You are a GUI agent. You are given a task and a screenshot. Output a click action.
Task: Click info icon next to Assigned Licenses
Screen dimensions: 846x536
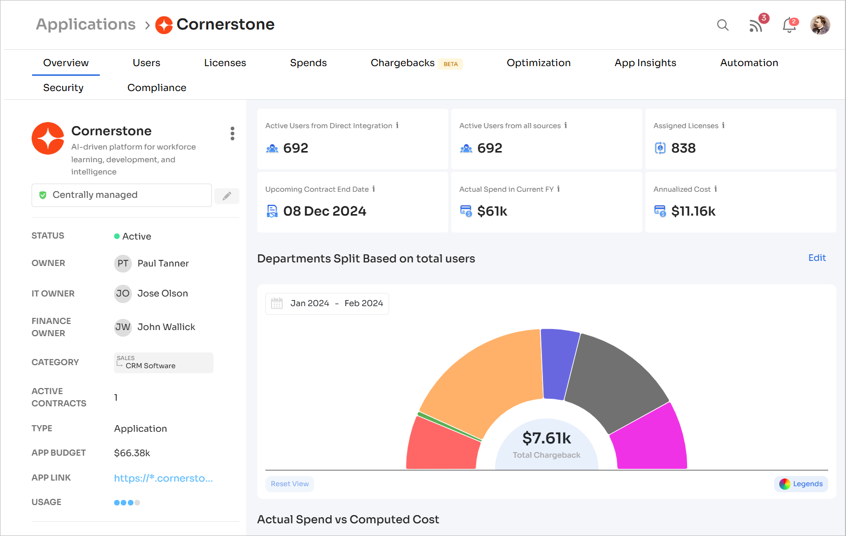[723, 126]
